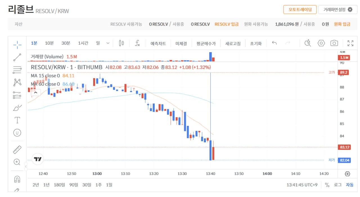Select the crosshair cursor tool
The image size is (360, 197).
[17, 44]
